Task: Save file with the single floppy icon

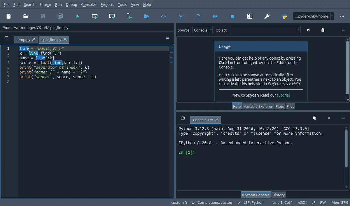Action: (43, 16)
